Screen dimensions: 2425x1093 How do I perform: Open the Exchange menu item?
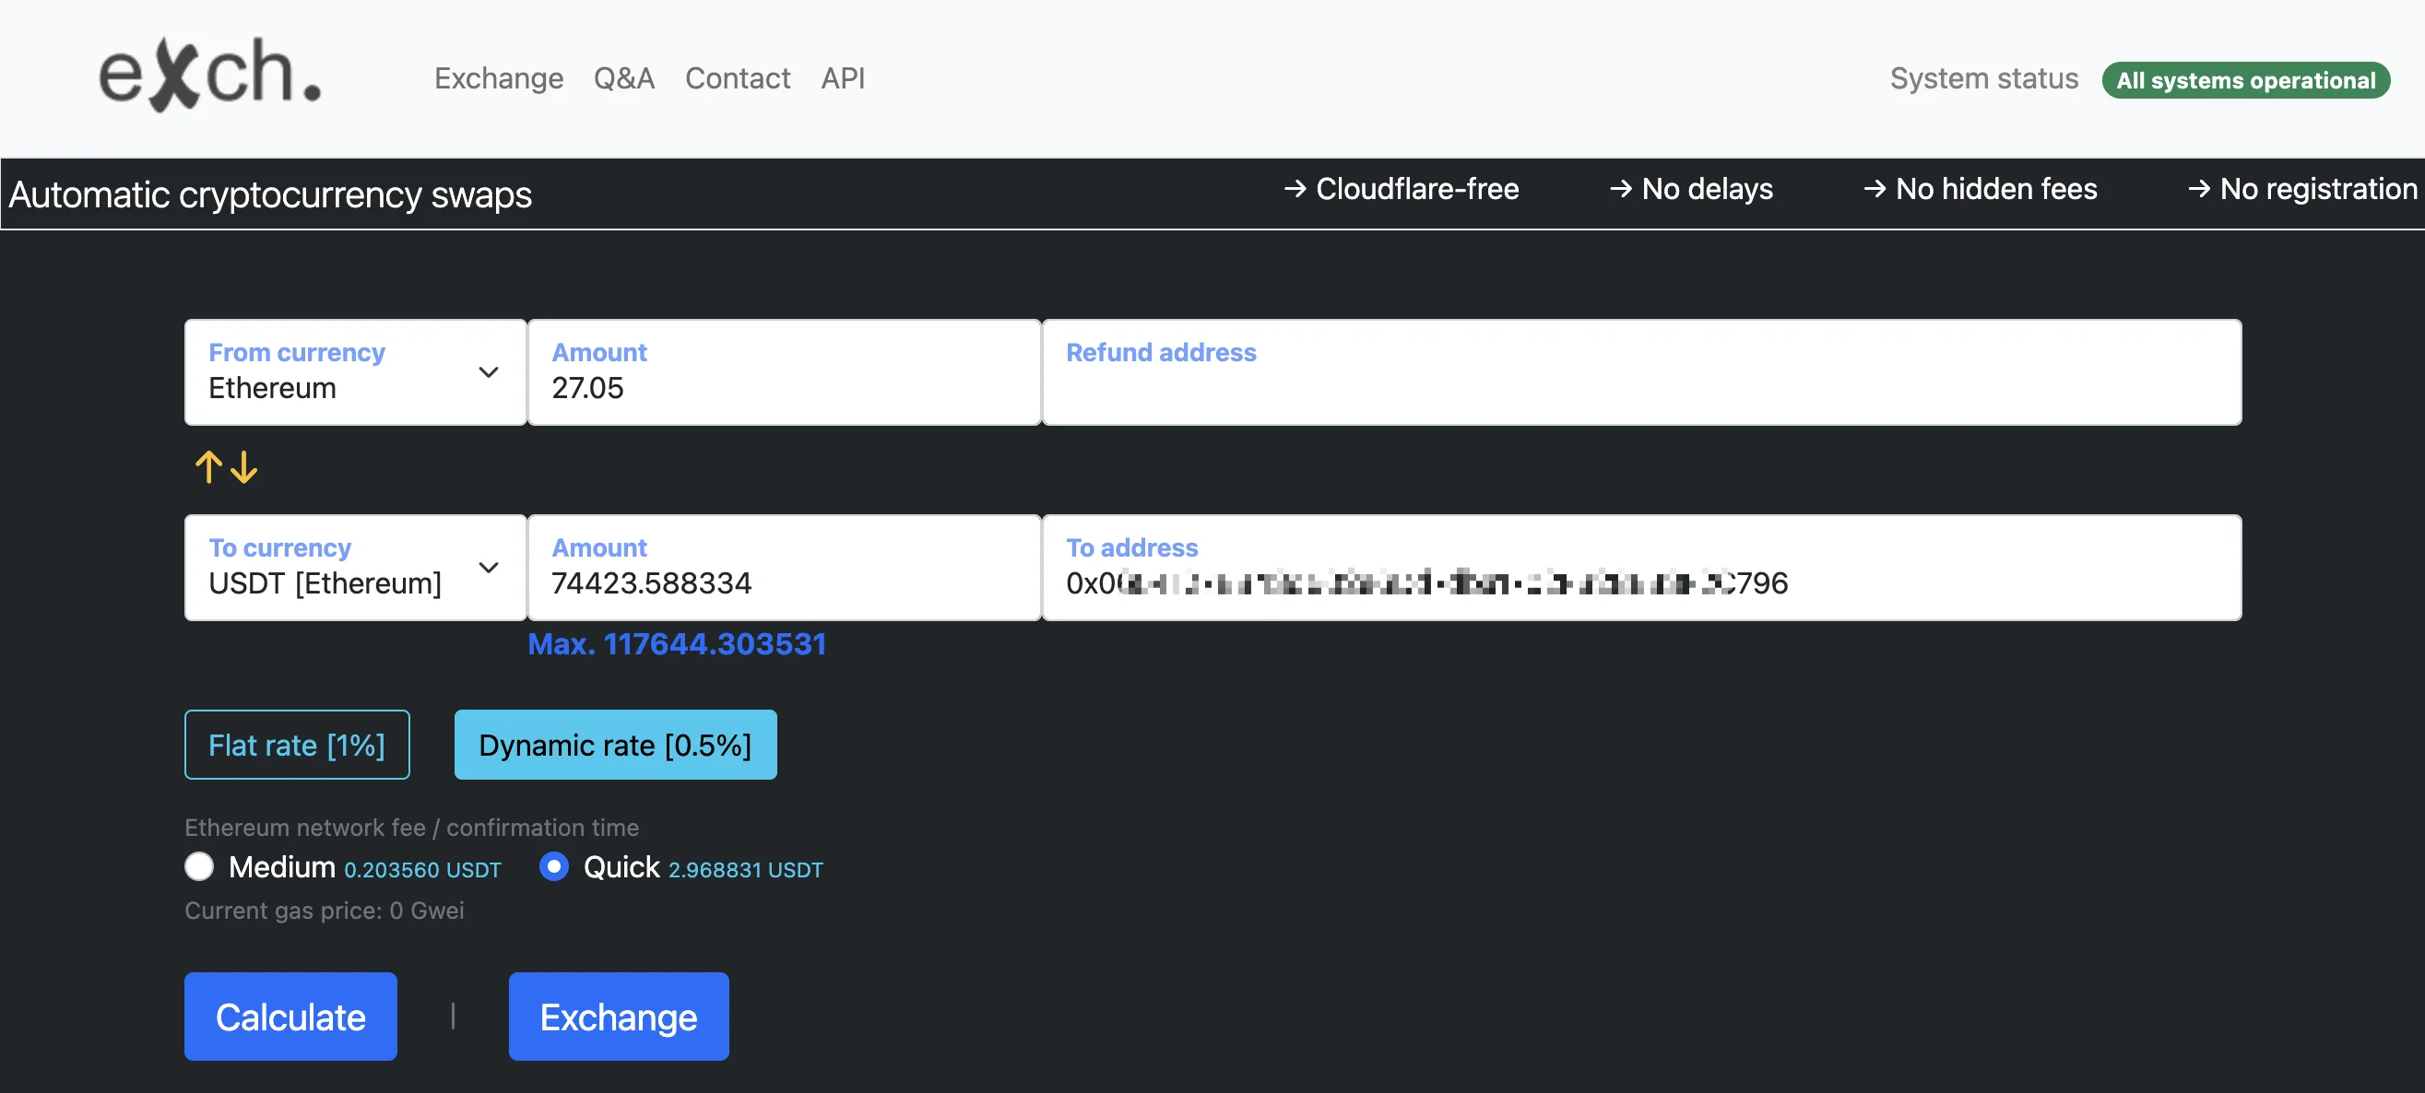click(x=498, y=78)
